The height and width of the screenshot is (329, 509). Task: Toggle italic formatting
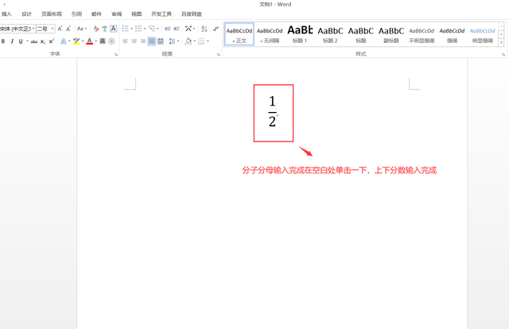(12, 41)
